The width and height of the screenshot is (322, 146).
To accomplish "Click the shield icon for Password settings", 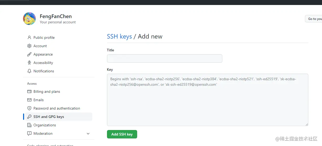I will (29, 108).
